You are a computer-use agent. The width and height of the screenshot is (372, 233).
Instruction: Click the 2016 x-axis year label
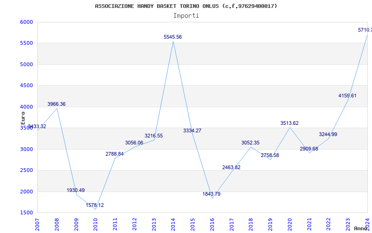212,225
